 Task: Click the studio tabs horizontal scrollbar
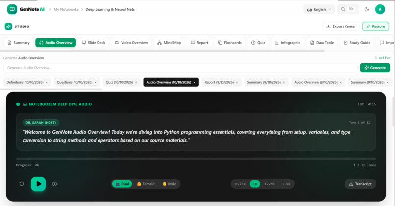162,51
